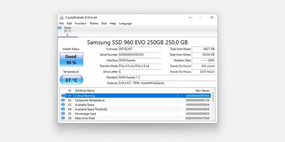
Task: Close the CrystalDiskInfo window
Action: pyautogui.click(x=212, y=18)
